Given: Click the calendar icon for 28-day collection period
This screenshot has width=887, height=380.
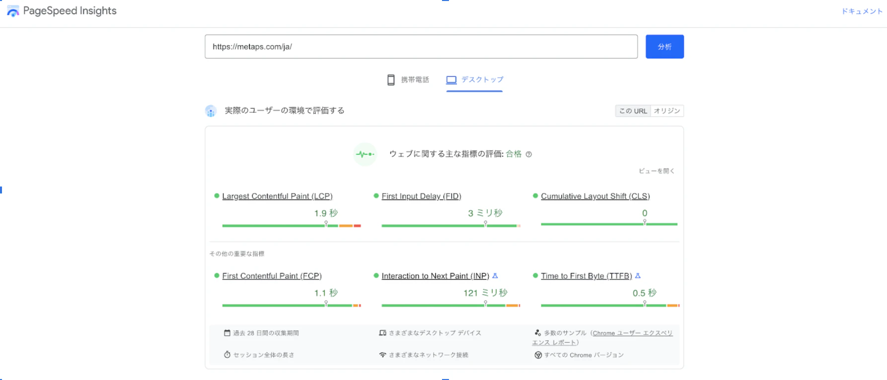Looking at the screenshot, I should pos(227,333).
